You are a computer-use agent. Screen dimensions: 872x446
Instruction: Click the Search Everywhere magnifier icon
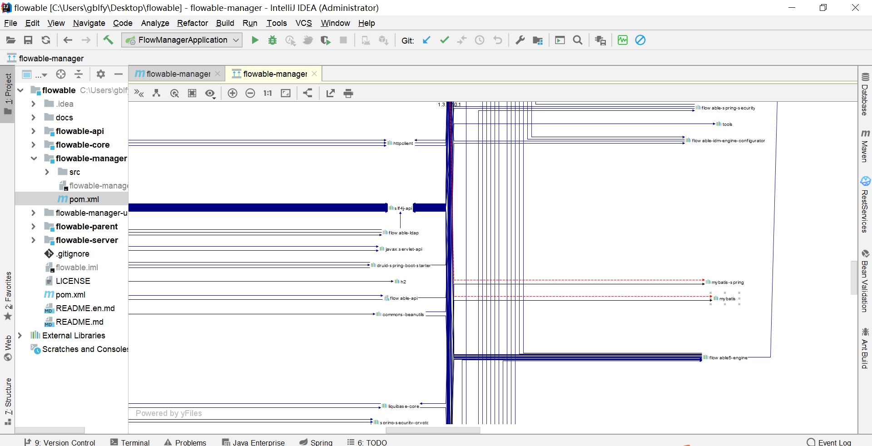[x=578, y=40]
